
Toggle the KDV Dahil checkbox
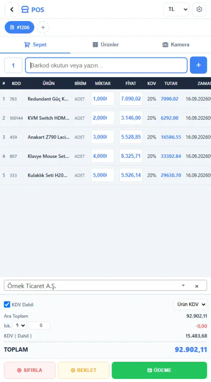[7, 304]
